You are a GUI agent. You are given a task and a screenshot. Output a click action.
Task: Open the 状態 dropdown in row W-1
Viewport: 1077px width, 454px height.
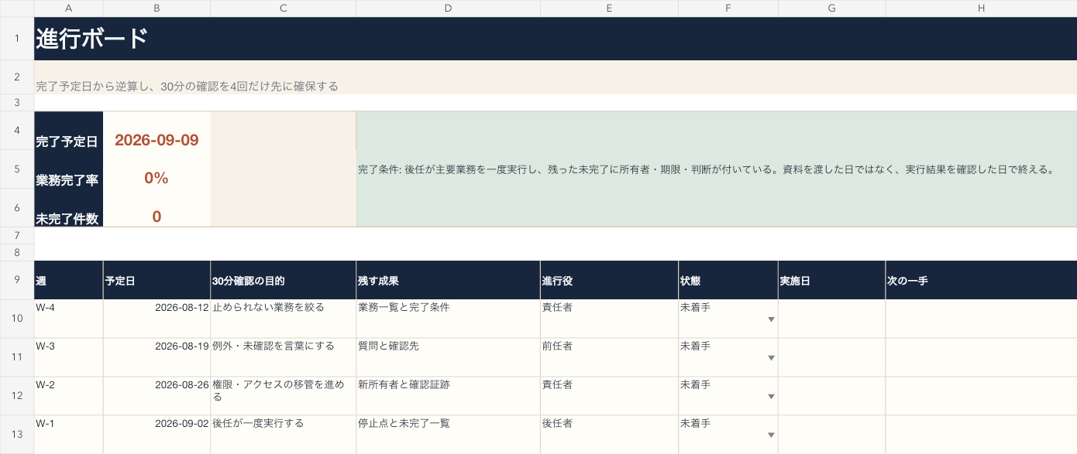coord(771,435)
